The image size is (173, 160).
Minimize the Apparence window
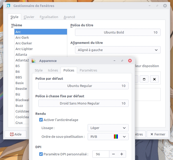[x=114, y=61]
